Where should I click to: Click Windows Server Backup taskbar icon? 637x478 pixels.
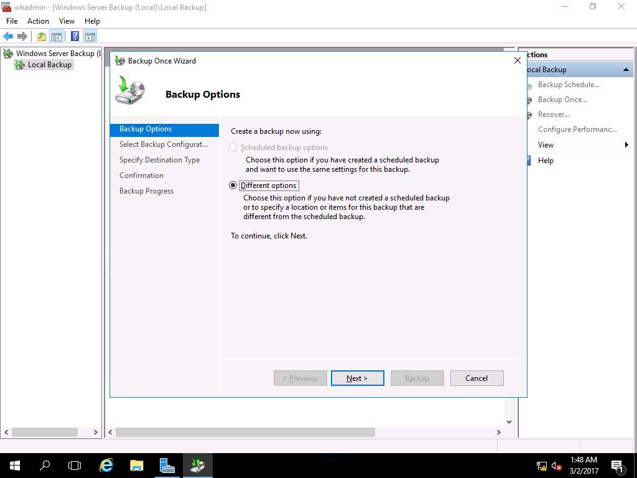pos(198,466)
